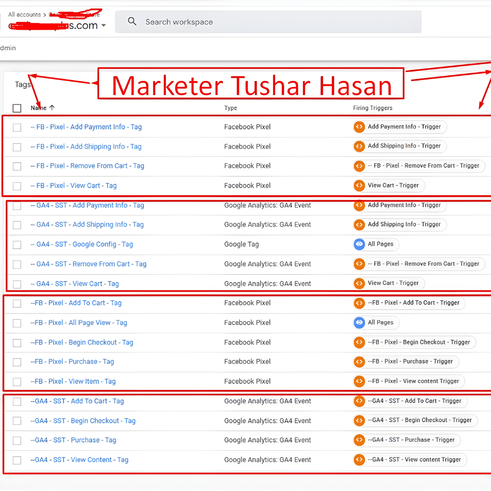Click the search magnifier icon in workspace search
Image resolution: width=491 pixels, height=491 pixels.
(132, 22)
